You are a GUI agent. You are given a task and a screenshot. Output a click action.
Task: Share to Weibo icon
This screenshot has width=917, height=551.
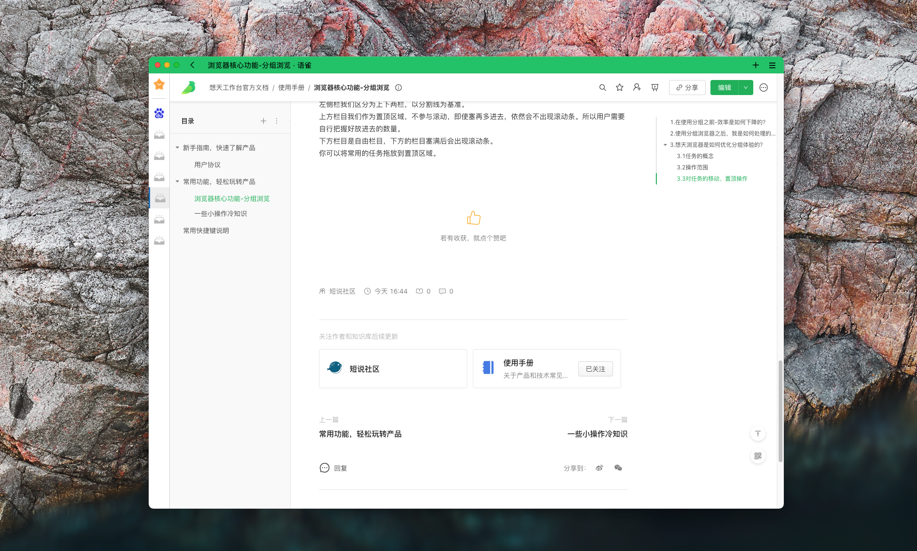pos(599,468)
